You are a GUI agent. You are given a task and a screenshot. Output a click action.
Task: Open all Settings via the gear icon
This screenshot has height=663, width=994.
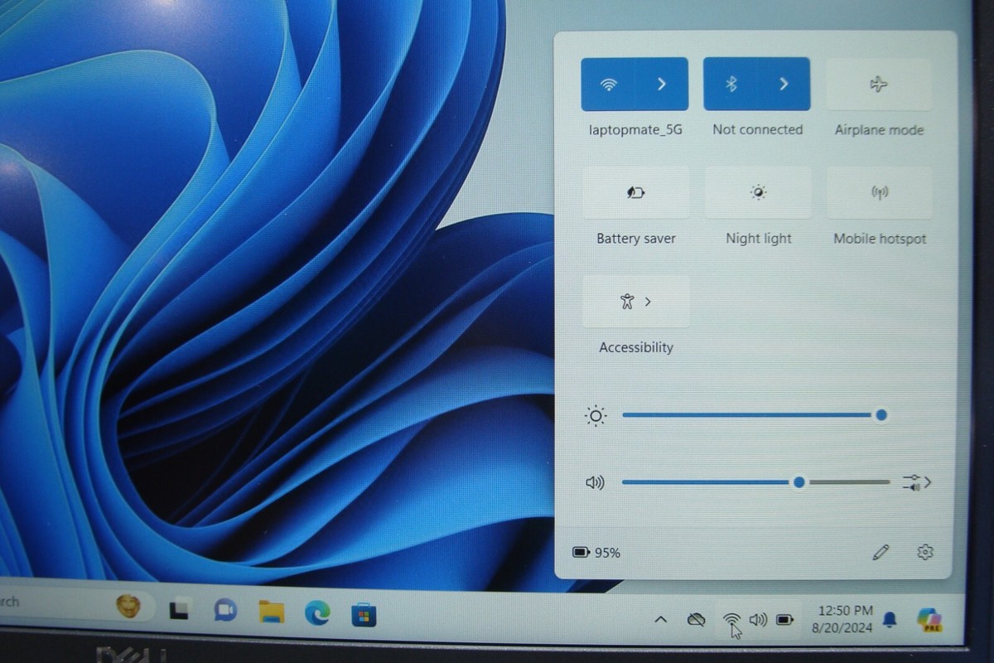click(925, 552)
